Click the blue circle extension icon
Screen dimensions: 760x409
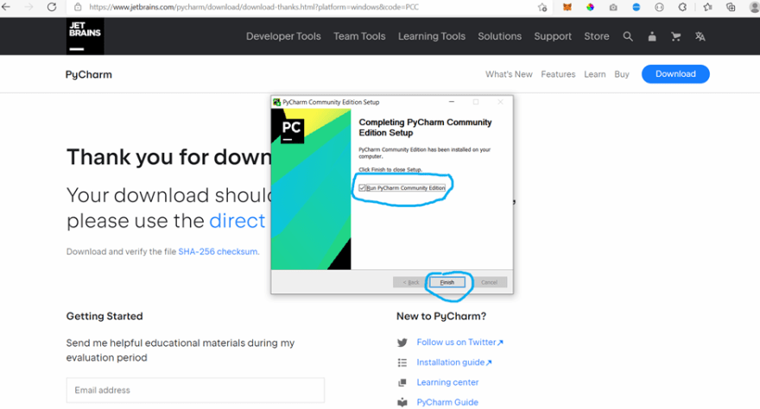coord(636,7)
